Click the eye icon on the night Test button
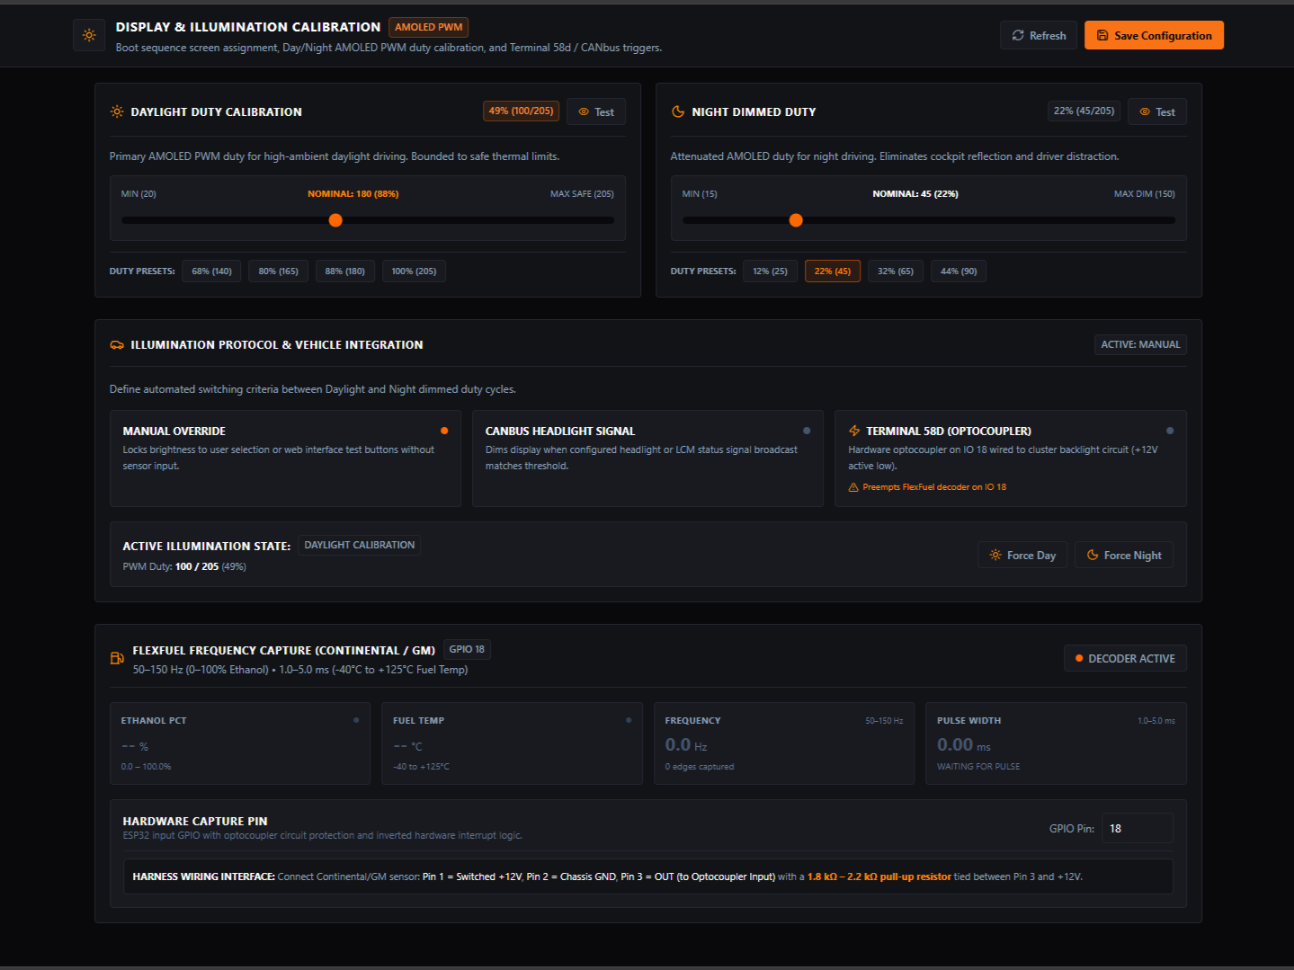The width and height of the screenshot is (1294, 970). (x=1145, y=111)
